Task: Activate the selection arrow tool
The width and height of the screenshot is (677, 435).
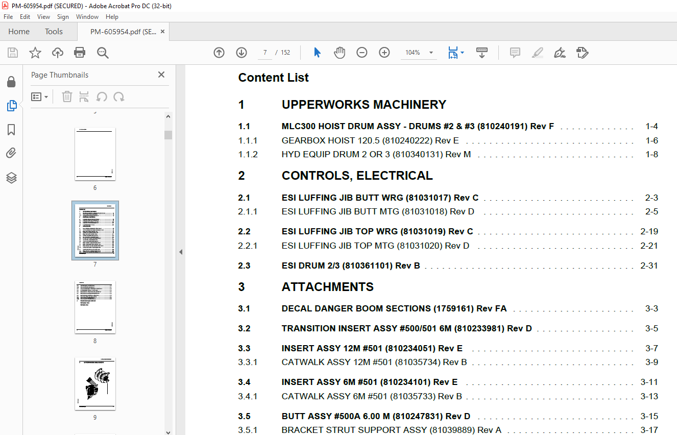Action: tap(317, 53)
